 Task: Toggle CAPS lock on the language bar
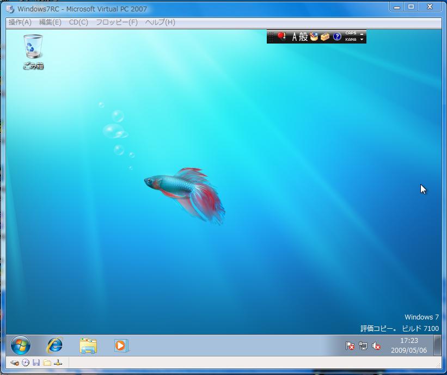pos(351,33)
